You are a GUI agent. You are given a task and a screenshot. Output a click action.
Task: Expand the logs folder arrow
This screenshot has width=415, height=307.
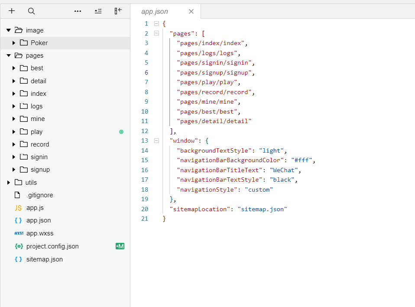coord(14,106)
